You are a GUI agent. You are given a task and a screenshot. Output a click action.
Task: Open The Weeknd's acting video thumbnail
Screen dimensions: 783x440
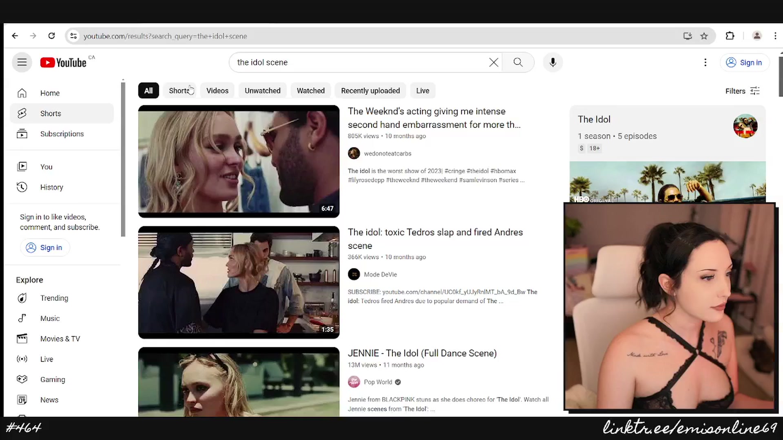tap(239, 161)
